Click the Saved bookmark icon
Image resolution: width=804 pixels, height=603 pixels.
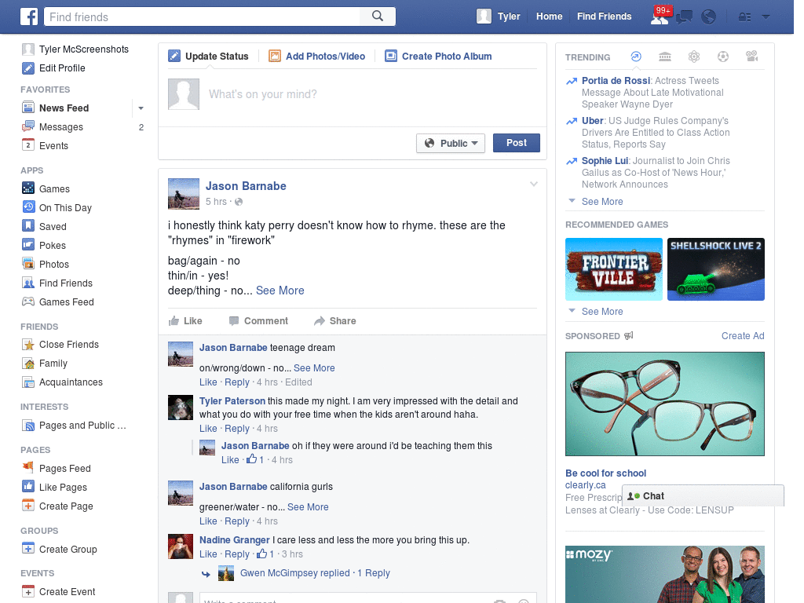[28, 226]
